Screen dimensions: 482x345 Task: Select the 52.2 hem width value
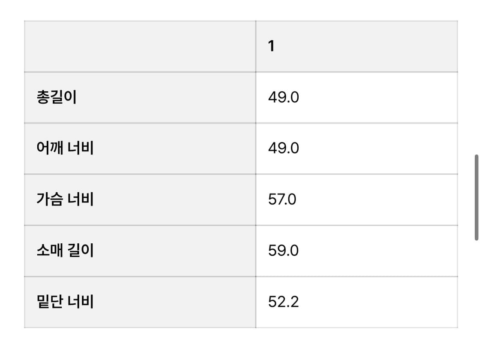(x=283, y=302)
